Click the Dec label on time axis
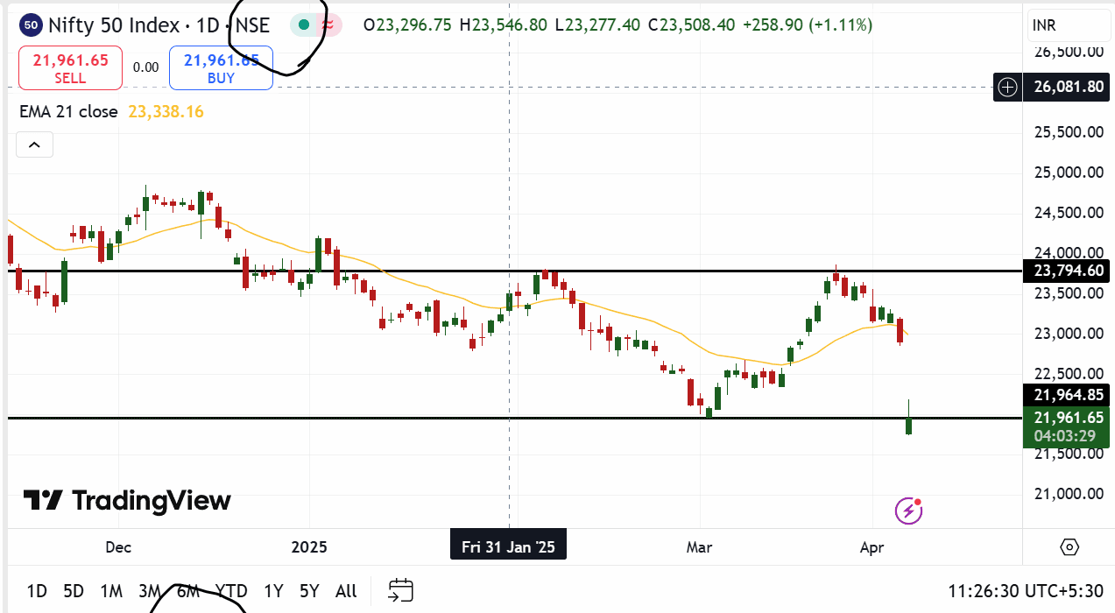The image size is (1115, 613). [118, 547]
